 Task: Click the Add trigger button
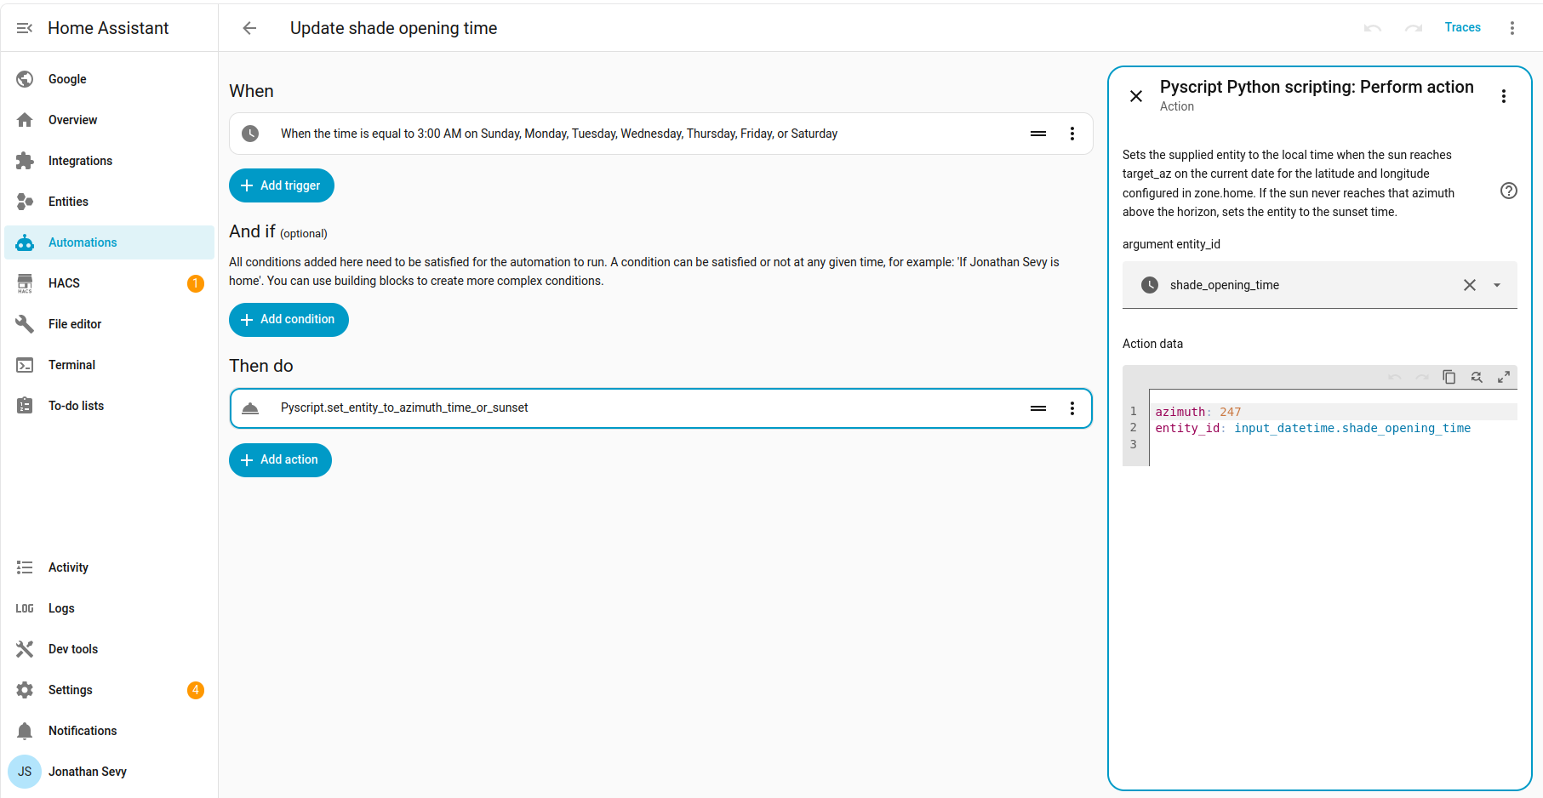point(282,185)
